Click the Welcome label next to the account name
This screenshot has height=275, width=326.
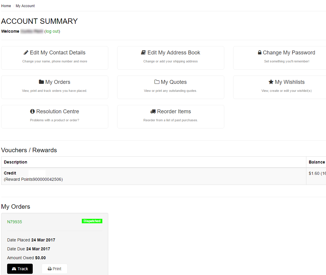(x=10, y=31)
